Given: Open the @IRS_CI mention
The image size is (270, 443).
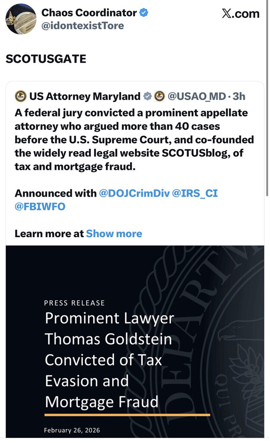Looking at the screenshot, I should (x=195, y=193).
